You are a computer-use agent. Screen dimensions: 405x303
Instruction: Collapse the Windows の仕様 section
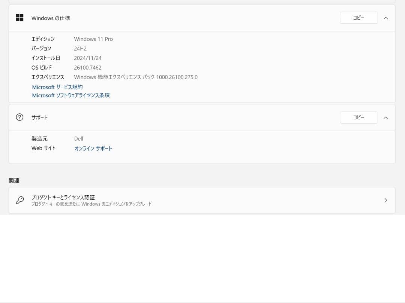click(386, 18)
